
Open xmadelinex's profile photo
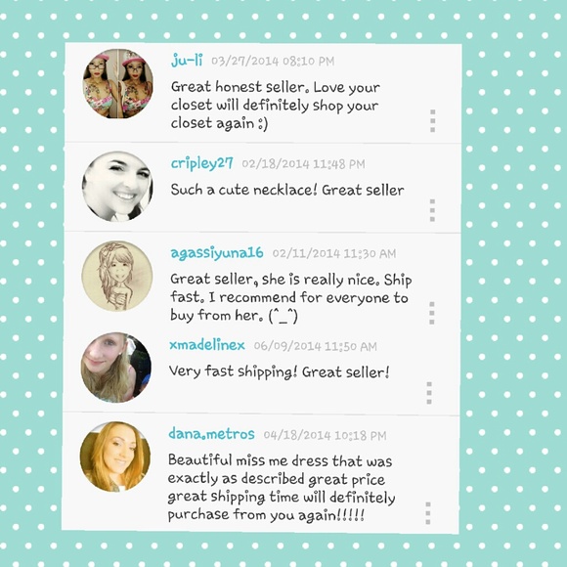pyautogui.click(x=116, y=368)
